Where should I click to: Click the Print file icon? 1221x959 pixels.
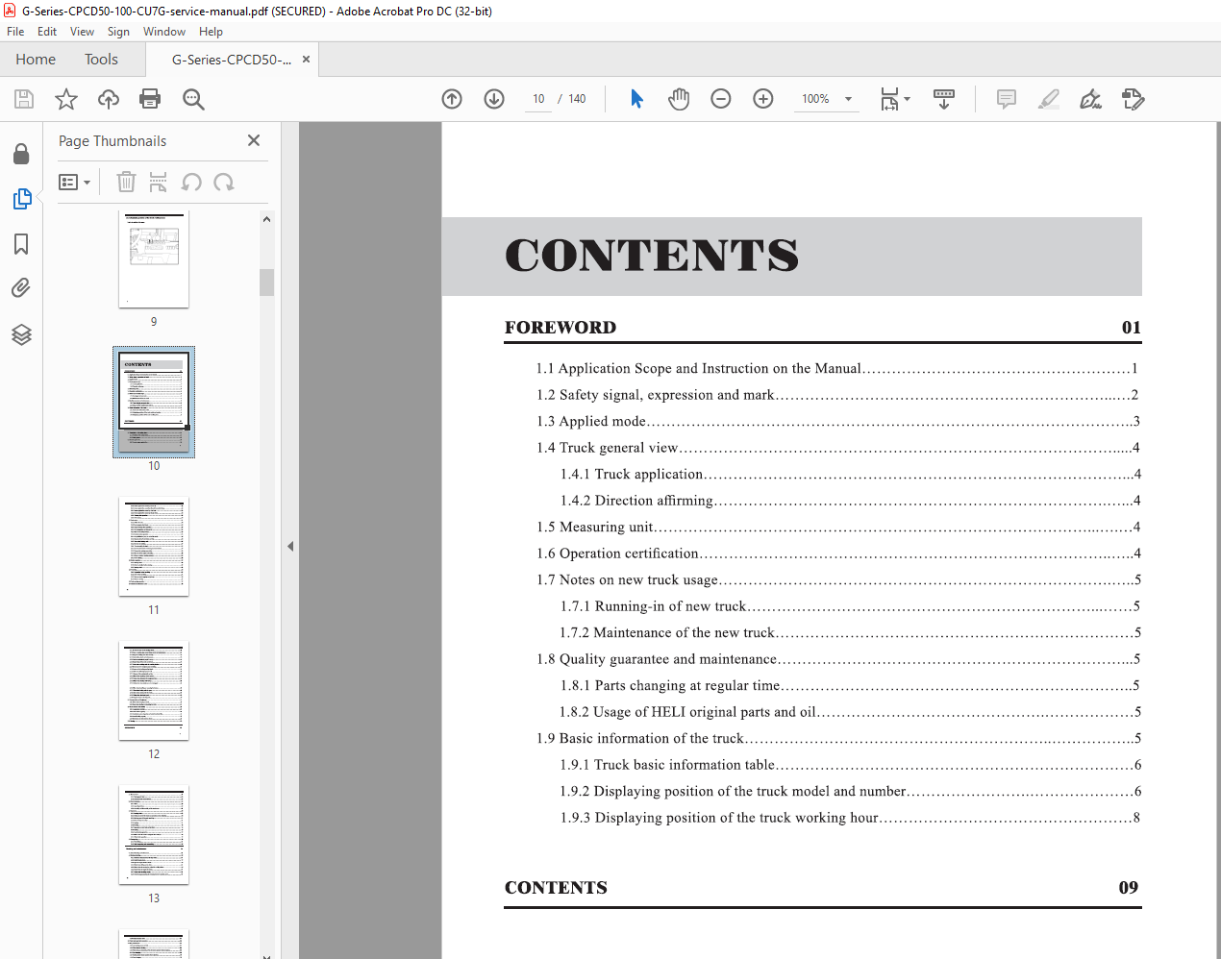(150, 99)
